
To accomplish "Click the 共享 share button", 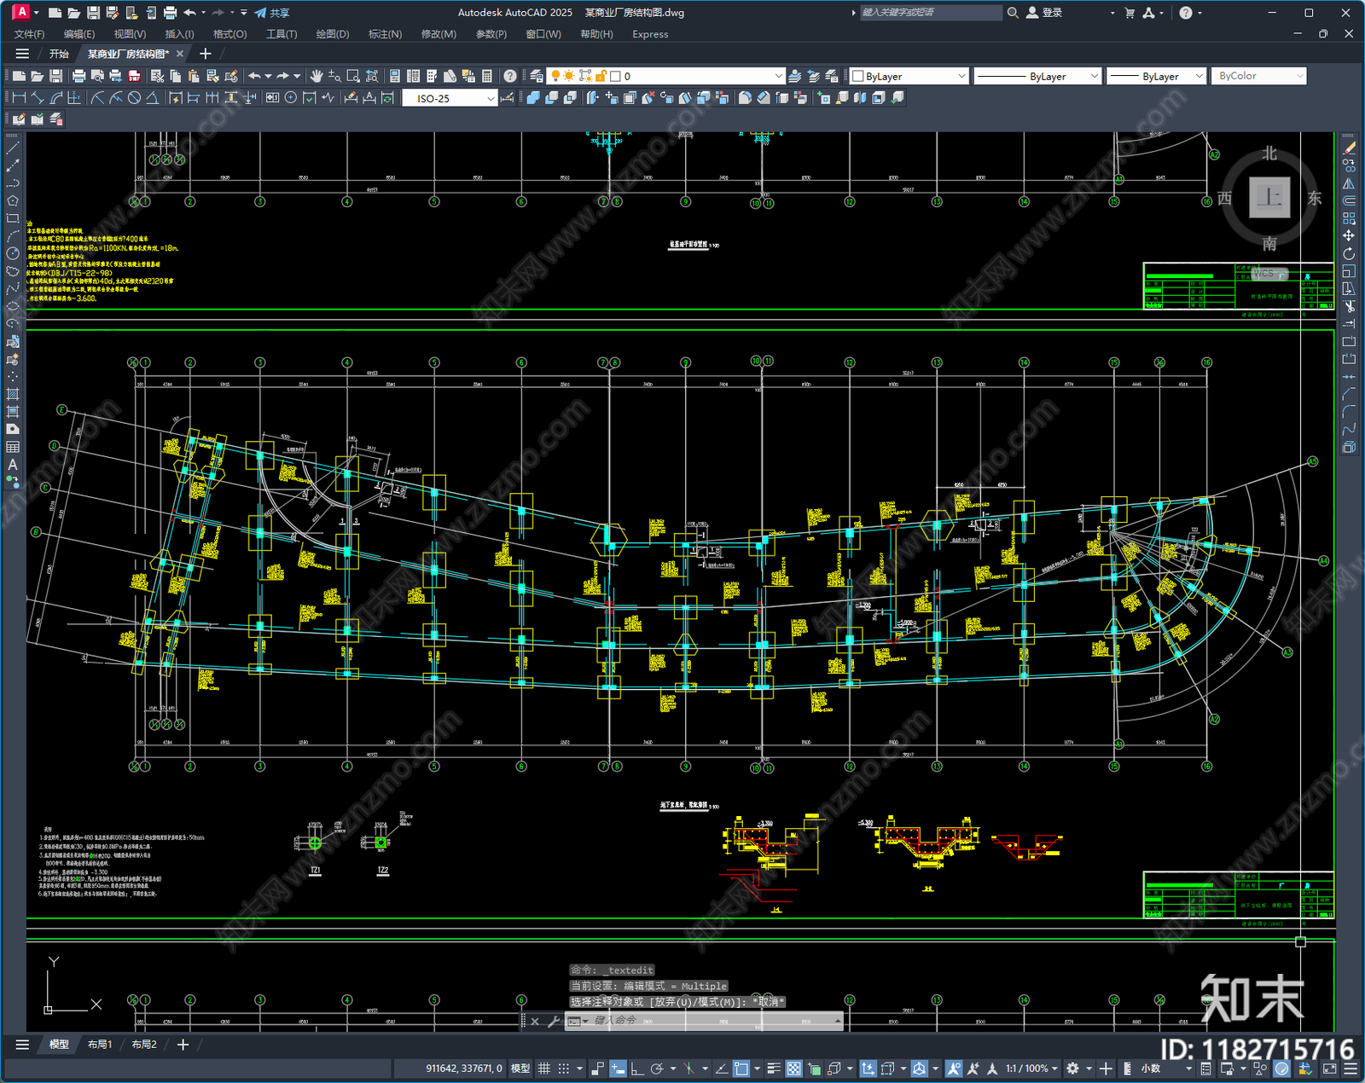I will pos(272,13).
